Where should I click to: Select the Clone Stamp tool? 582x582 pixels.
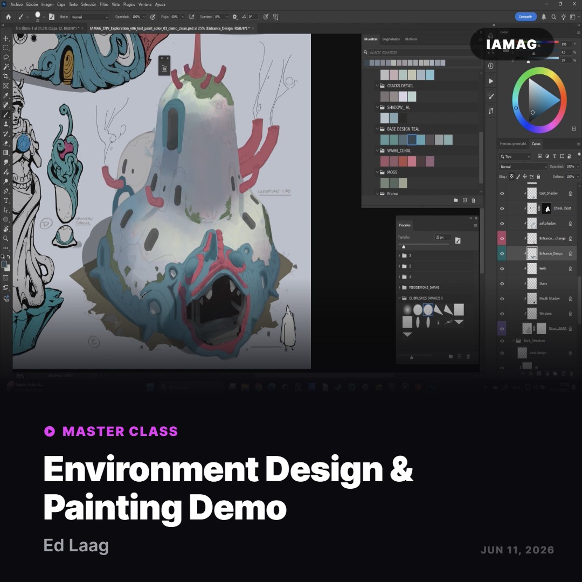[5, 124]
